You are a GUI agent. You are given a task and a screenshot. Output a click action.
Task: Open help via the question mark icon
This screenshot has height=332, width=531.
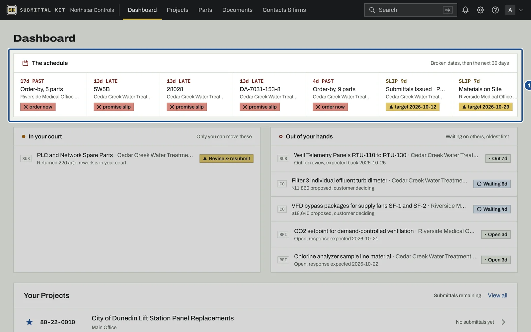point(495,10)
